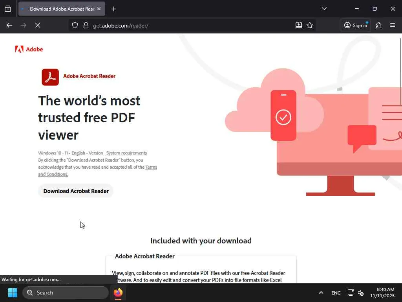Close the Download Adobe Acrobat Reader tab
Image resolution: width=402 pixels, height=302 pixels.
(x=99, y=9)
